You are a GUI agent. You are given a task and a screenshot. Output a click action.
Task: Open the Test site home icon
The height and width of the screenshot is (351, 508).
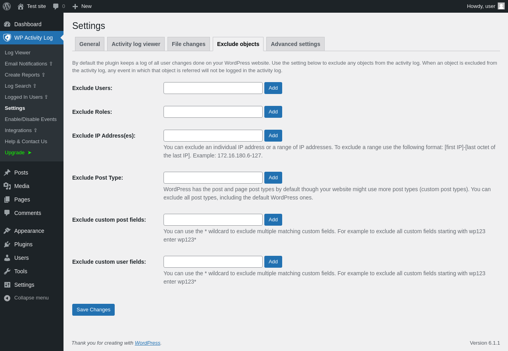pyautogui.click(x=21, y=6)
